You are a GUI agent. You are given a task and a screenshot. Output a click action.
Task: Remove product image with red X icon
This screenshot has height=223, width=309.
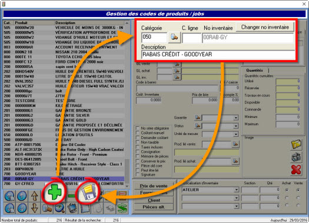[296, 170]
